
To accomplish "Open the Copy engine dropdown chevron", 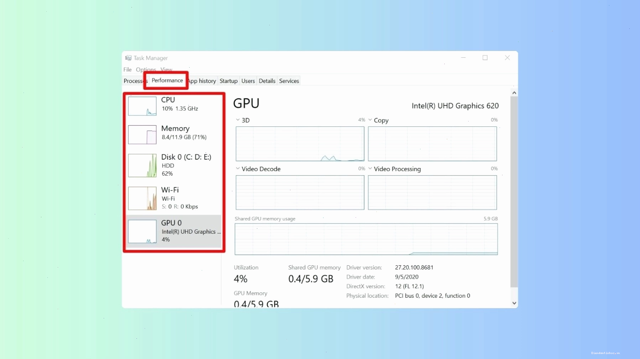I will click(x=370, y=120).
